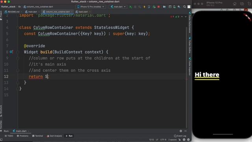
Task: Open Flutter Performance side panel
Action: coord(190,22)
